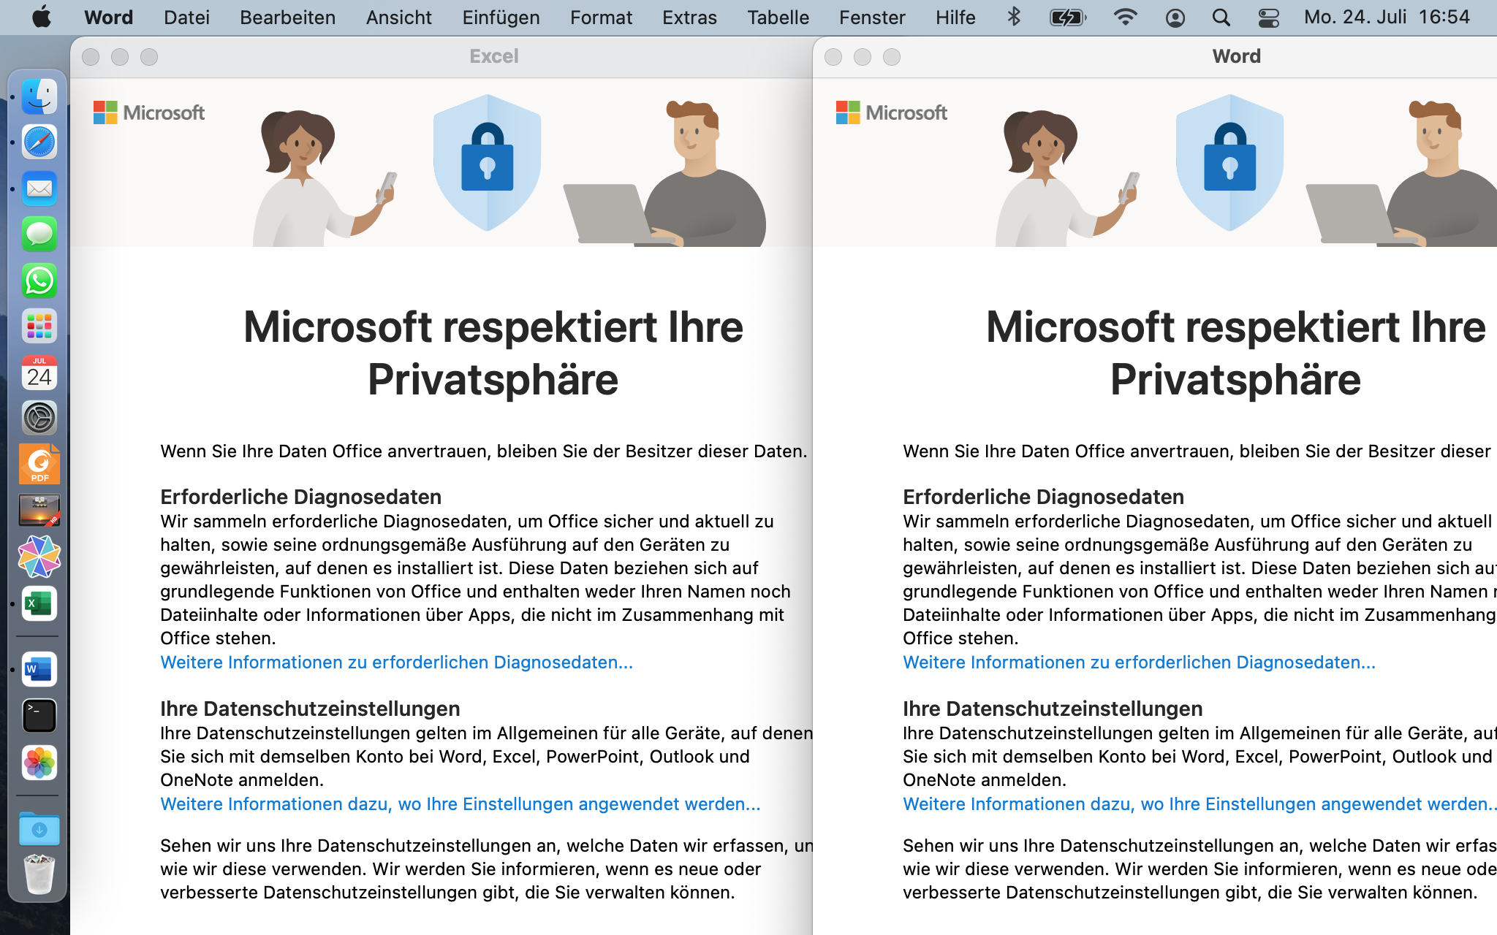The image size is (1497, 935).
Task: Launch Terminal from the Dock
Action: (x=39, y=716)
